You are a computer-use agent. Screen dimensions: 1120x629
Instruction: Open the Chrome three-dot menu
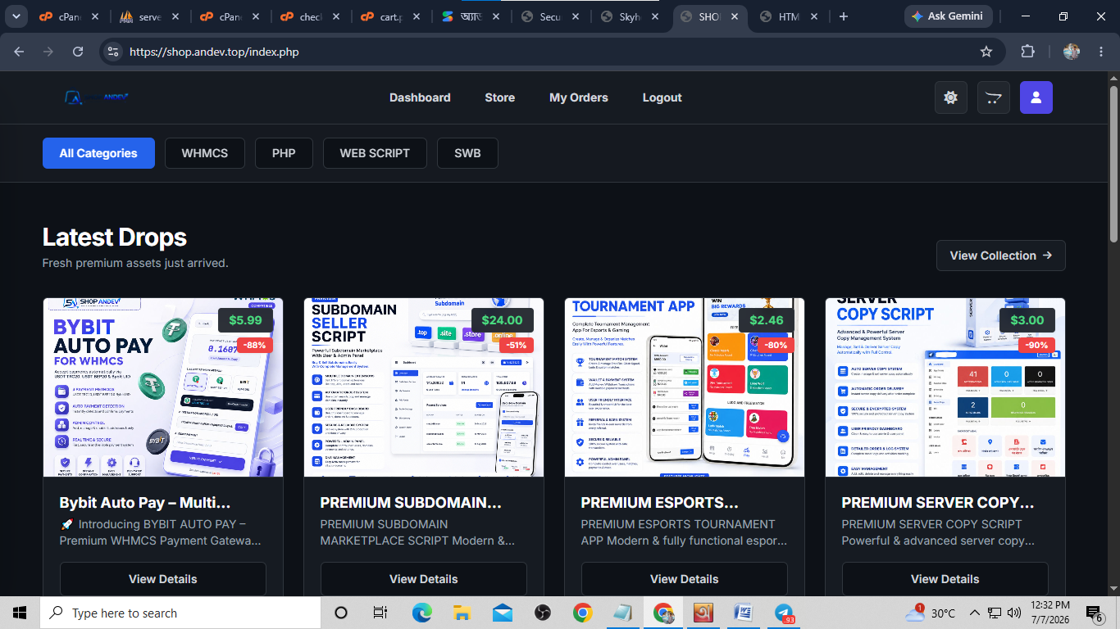[1100, 52]
